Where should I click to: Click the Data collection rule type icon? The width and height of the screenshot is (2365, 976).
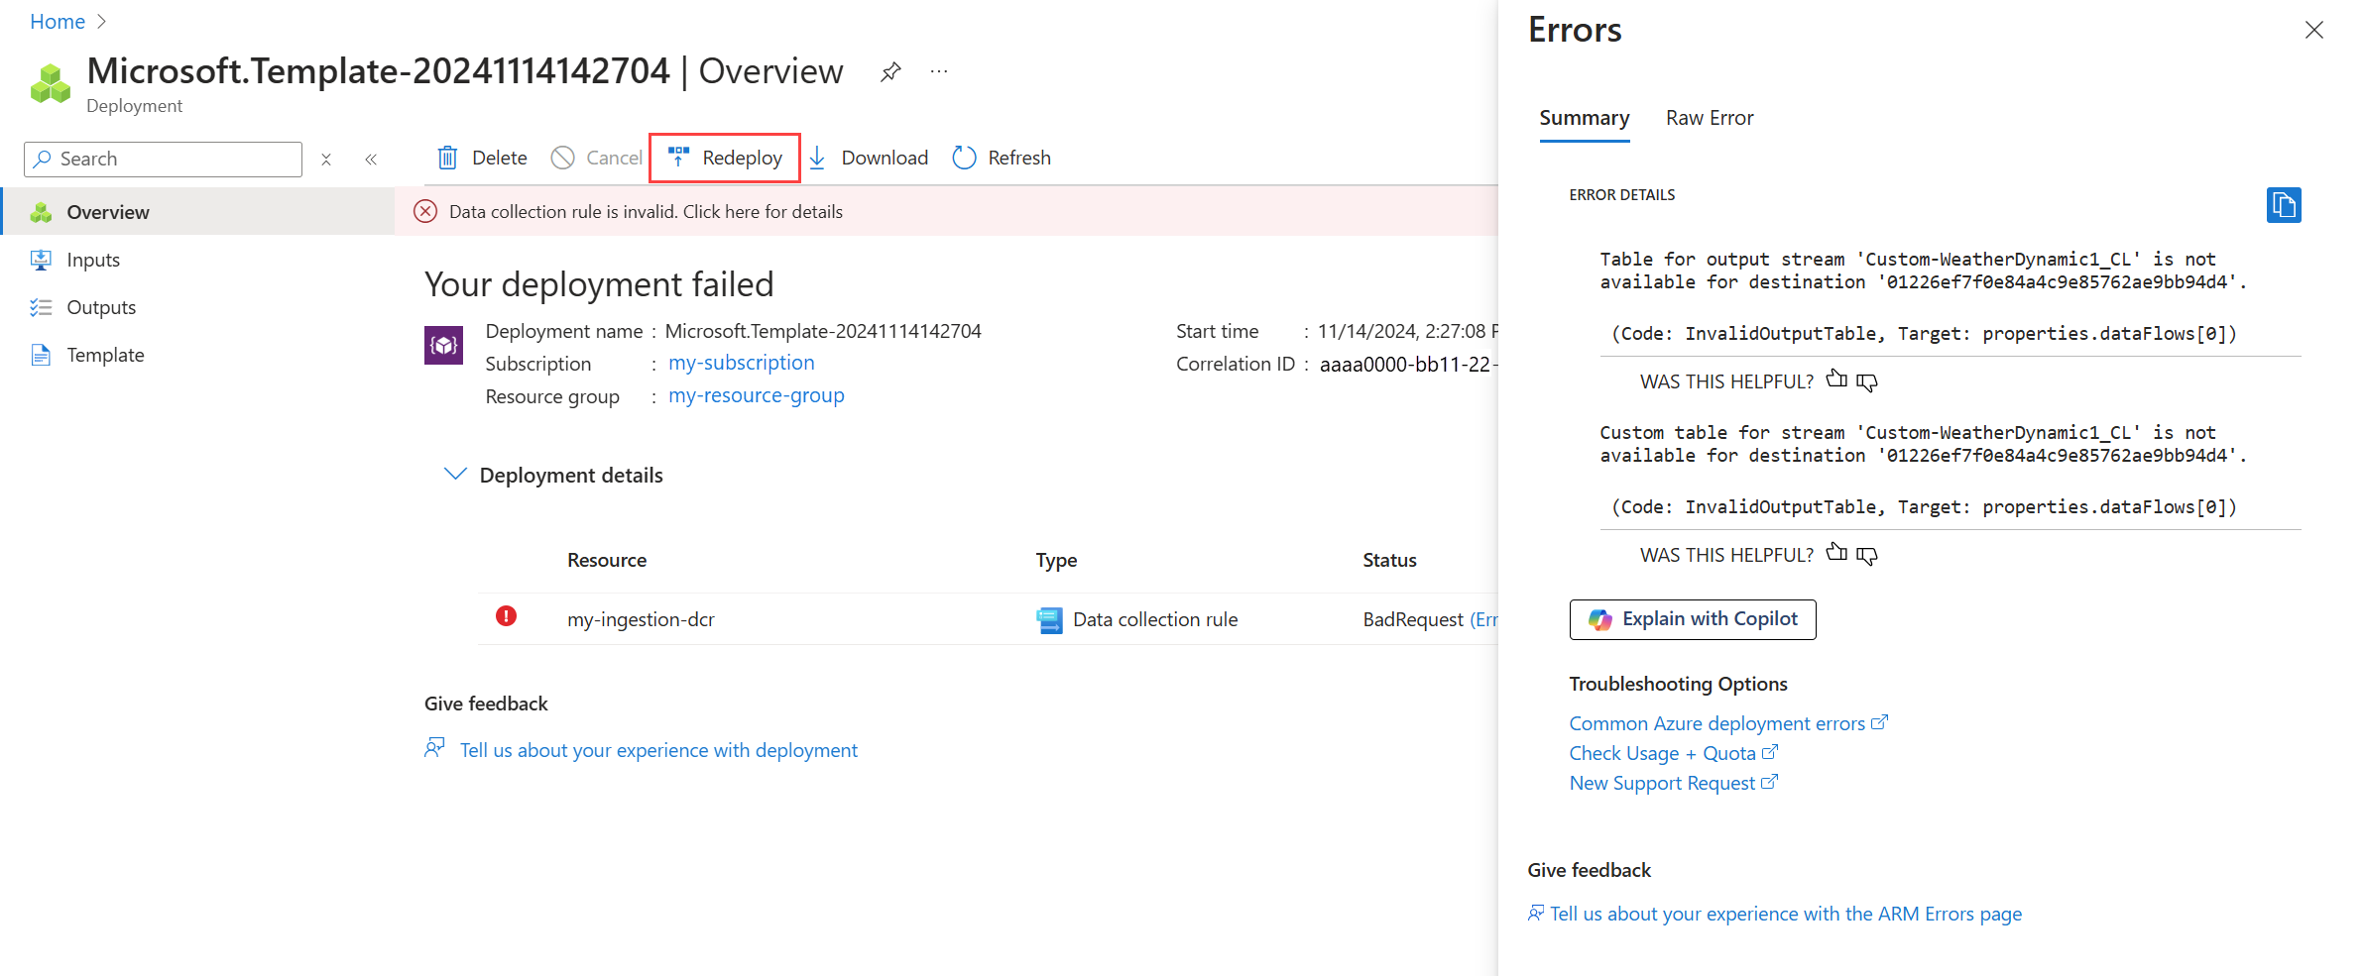1049,618
